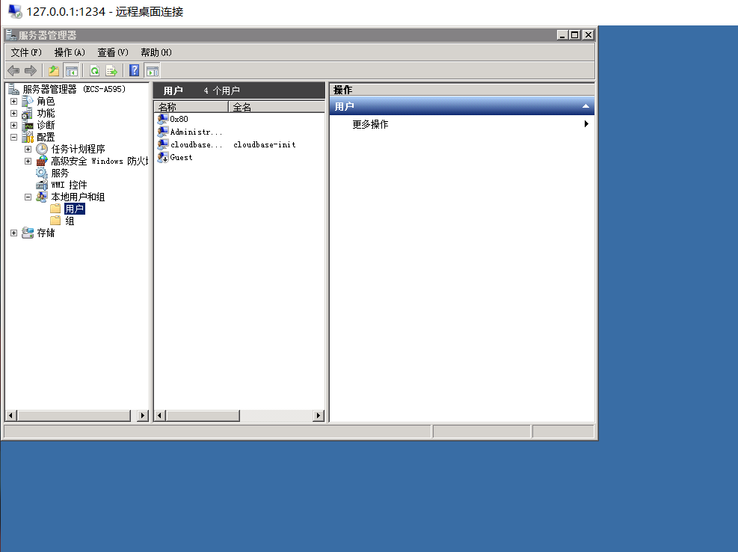Click the 功能 node icon
Viewport: 738px width, 552px height.
[x=28, y=113]
